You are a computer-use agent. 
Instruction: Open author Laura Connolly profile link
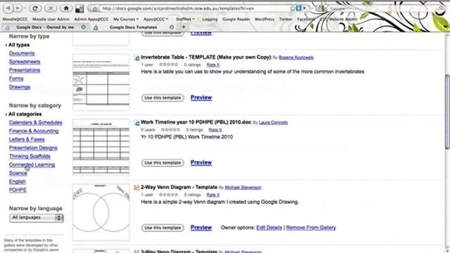point(274,122)
